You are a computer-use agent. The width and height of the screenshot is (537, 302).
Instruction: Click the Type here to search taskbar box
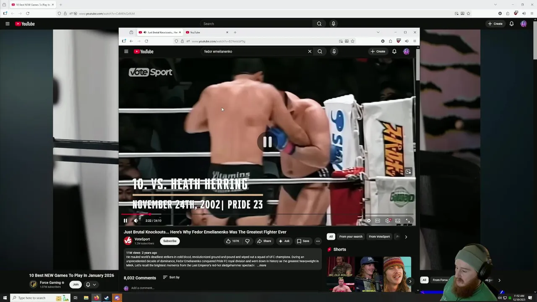[40, 298]
